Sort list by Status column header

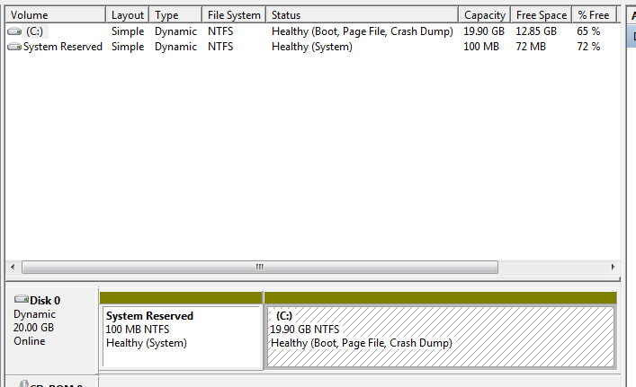pyautogui.click(x=363, y=15)
